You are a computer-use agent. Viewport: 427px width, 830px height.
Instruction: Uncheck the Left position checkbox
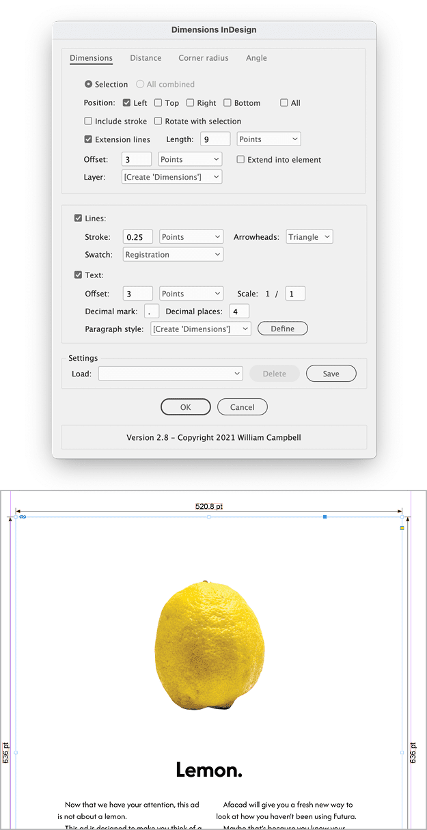coord(127,103)
